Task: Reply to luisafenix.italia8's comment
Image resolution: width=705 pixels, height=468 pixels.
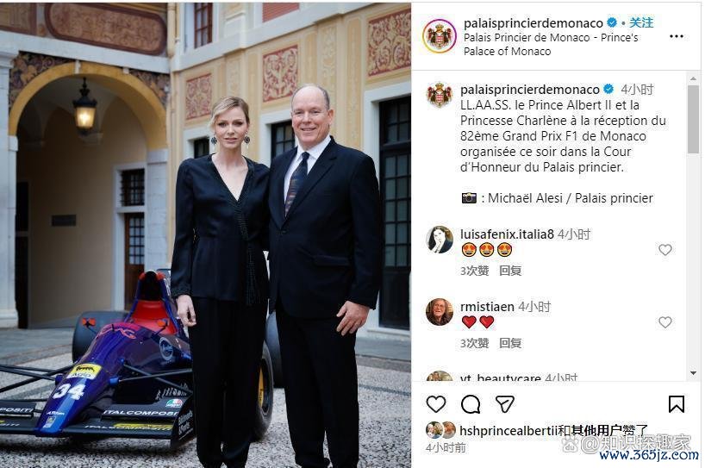Action: tap(510, 271)
